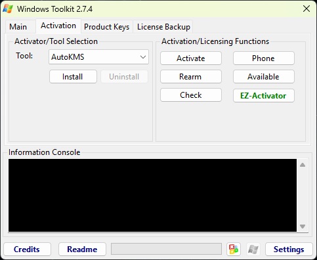Viewport: 317px width, 260px height.
Task: Click the Windows Toolkit title bar logo
Action: (8, 9)
